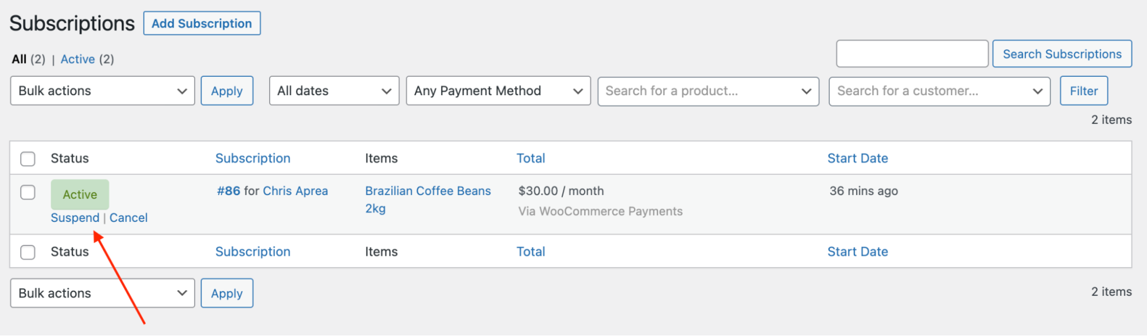Viewport: 1147px width, 336px height.
Task: Toggle the select-all checkbox in table header
Action: [x=28, y=159]
